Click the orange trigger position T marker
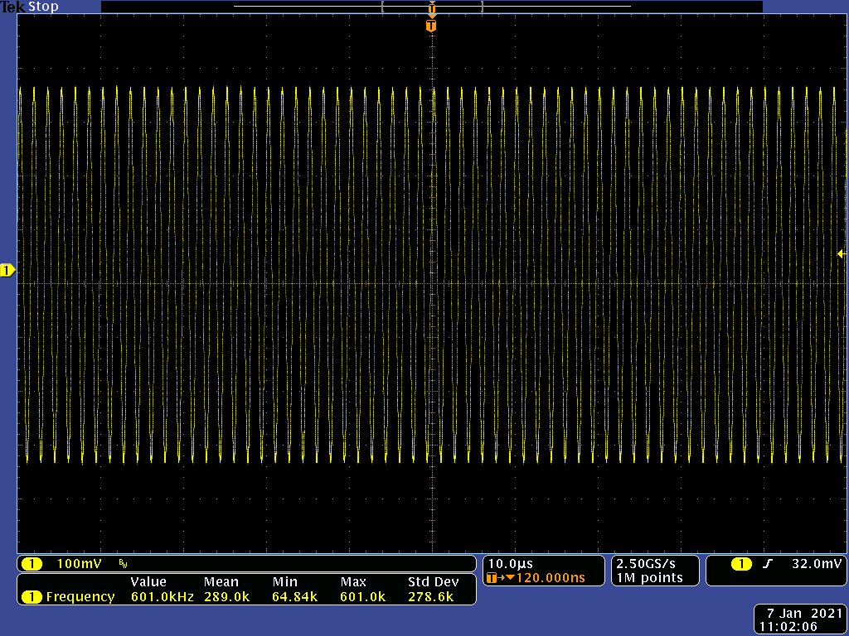The image size is (849, 636). 430,26
